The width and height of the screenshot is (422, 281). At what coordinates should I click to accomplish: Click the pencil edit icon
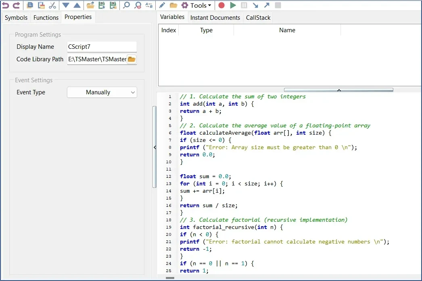pos(162,5)
